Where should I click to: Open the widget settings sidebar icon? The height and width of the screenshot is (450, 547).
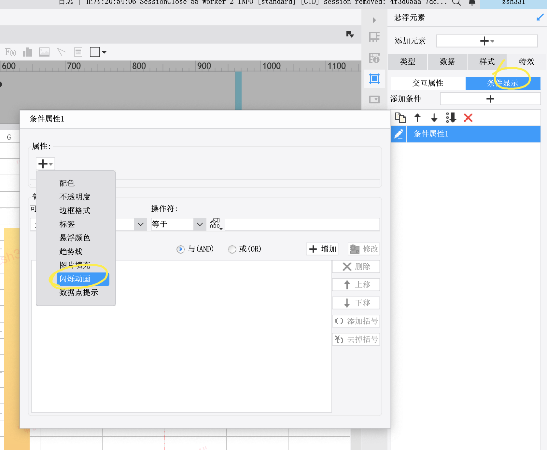[374, 99]
